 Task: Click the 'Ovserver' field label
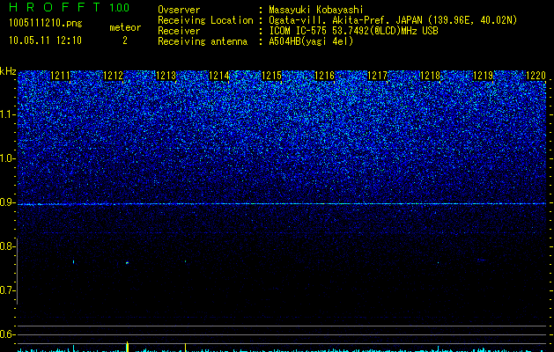tap(179, 10)
